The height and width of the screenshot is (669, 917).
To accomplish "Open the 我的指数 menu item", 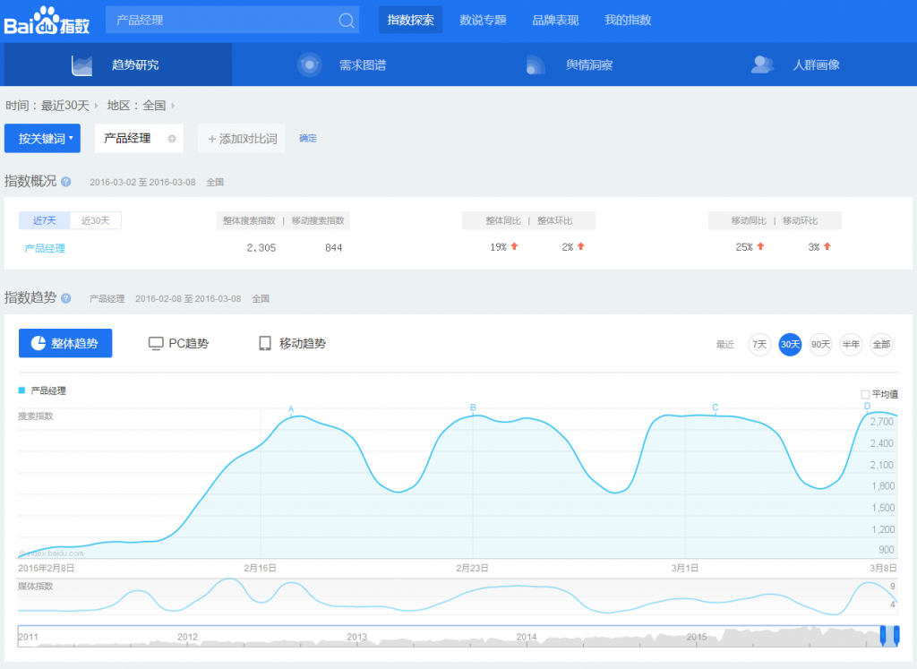I will (x=628, y=19).
